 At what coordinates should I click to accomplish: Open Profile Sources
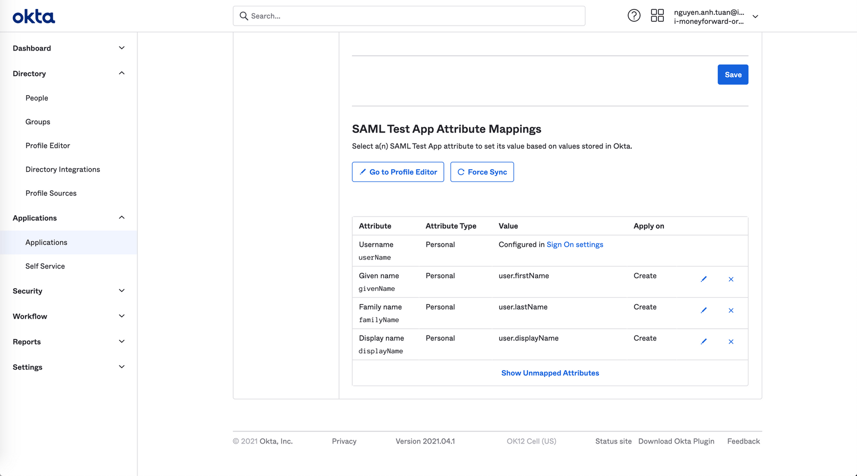click(x=51, y=194)
